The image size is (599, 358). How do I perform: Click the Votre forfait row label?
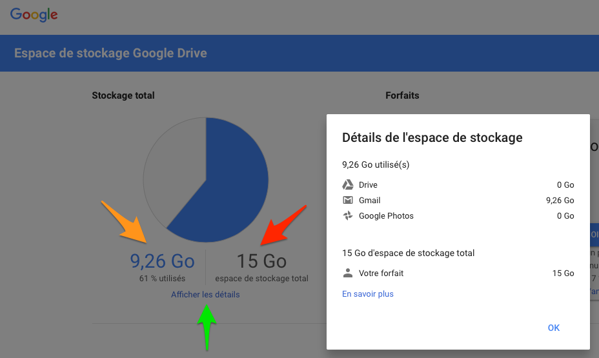pyautogui.click(x=381, y=273)
